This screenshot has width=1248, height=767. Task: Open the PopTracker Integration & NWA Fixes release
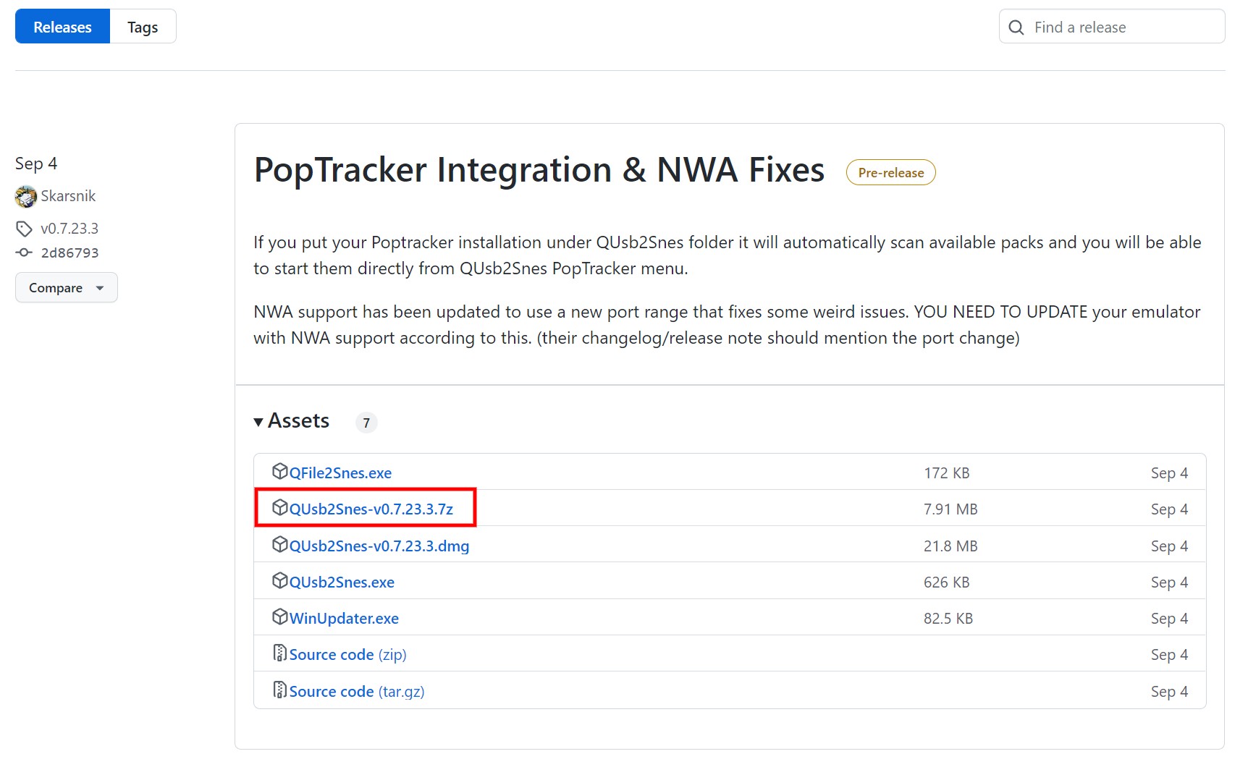click(539, 171)
